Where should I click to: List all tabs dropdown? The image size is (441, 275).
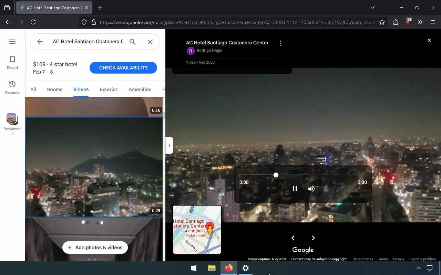(372, 8)
